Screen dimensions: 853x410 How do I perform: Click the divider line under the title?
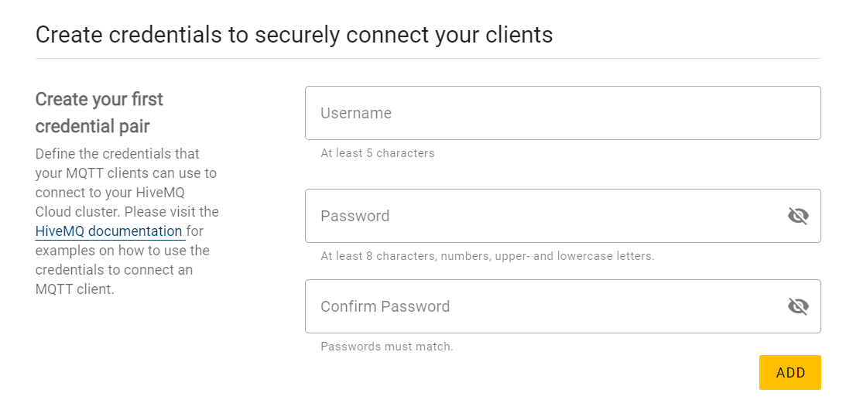click(x=428, y=58)
